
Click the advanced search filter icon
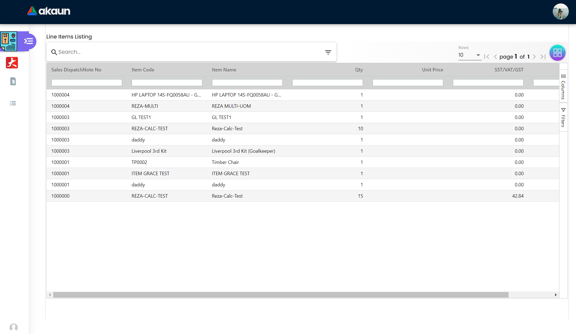[328, 52]
